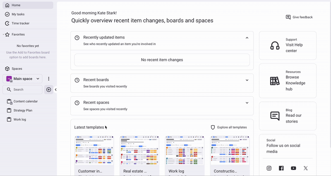Click the headphones Support icon
This screenshot has width=331, height=176.
275,46
